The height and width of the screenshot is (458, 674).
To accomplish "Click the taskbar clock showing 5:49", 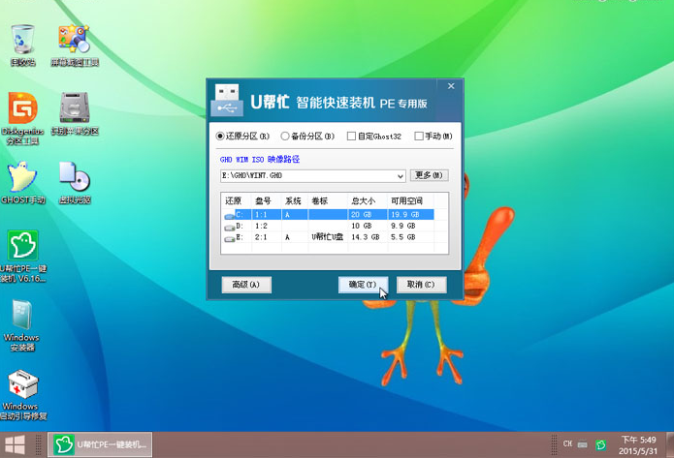I will coord(638,445).
